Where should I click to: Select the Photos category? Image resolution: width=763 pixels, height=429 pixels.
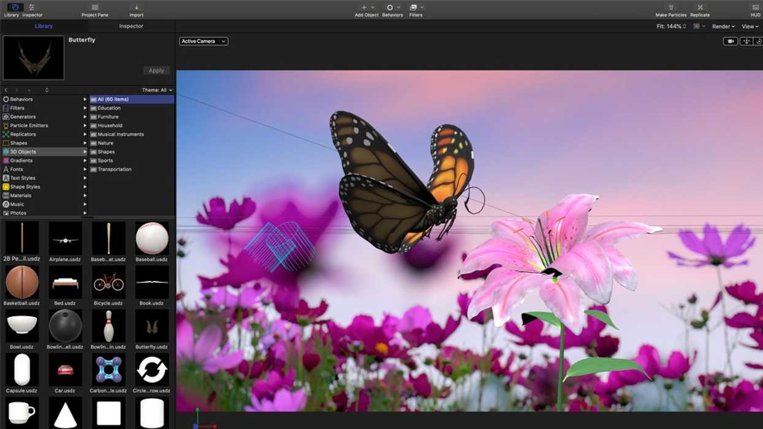coord(45,213)
